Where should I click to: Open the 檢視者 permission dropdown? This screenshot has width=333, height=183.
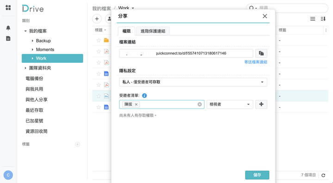pos(230,104)
